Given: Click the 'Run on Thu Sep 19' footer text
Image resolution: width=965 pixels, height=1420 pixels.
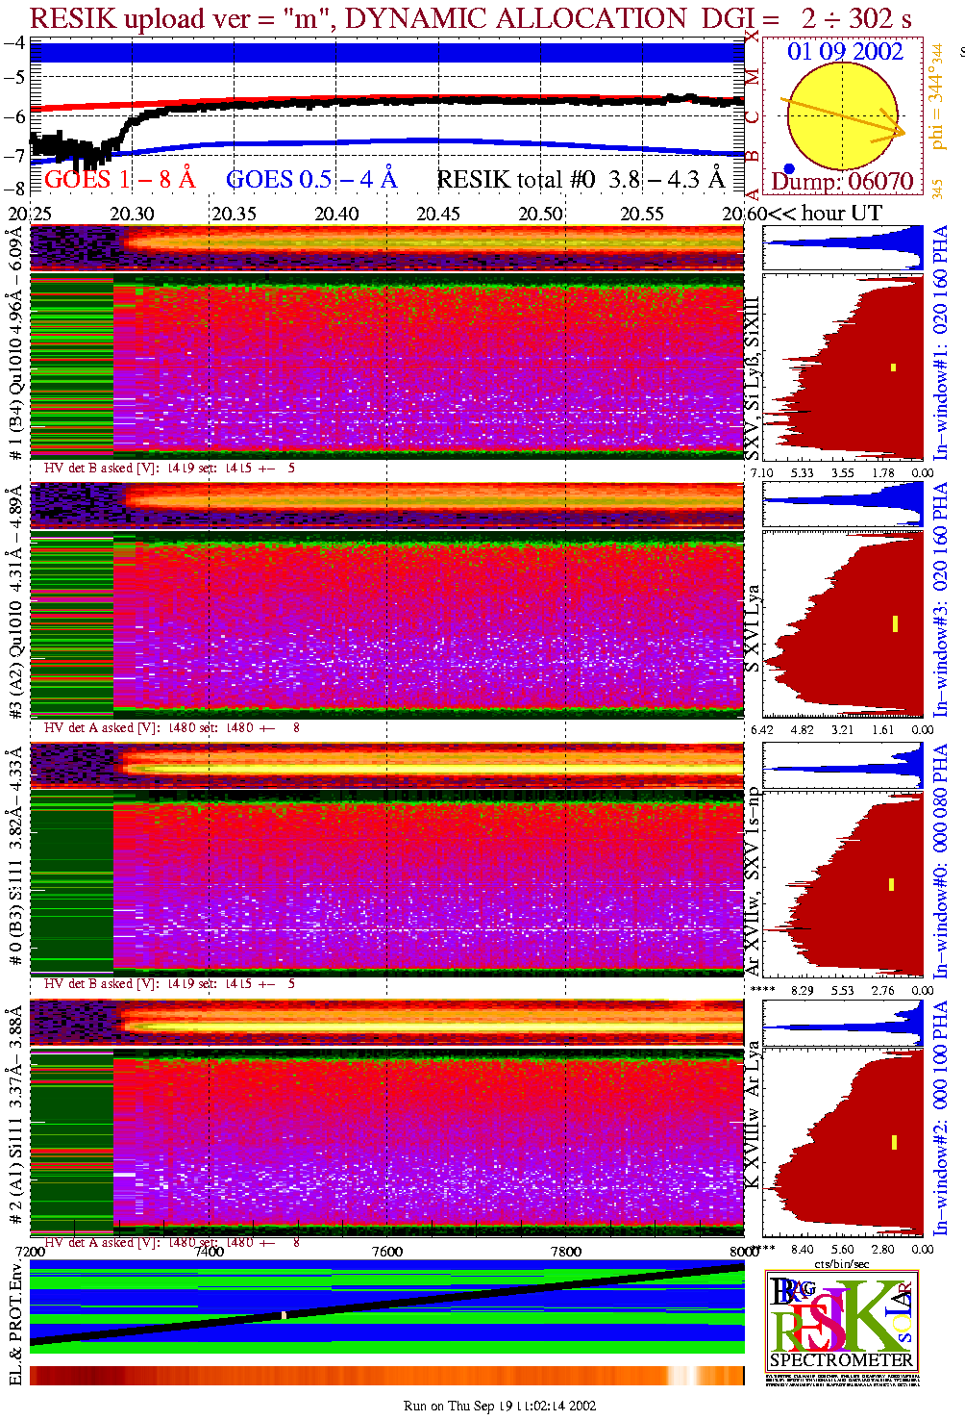Looking at the screenshot, I should coord(499,1406).
